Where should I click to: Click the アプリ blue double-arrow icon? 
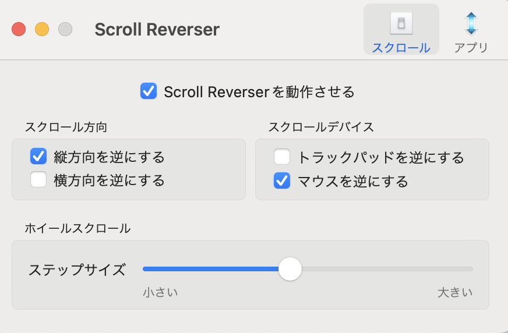(471, 23)
